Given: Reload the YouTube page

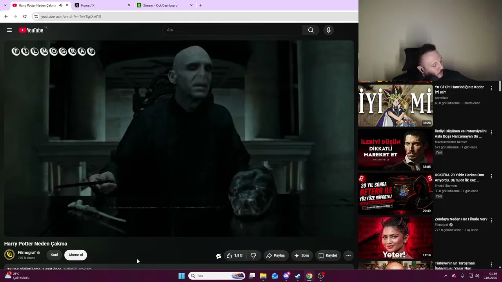Looking at the screenshot, I should point(25,16).
